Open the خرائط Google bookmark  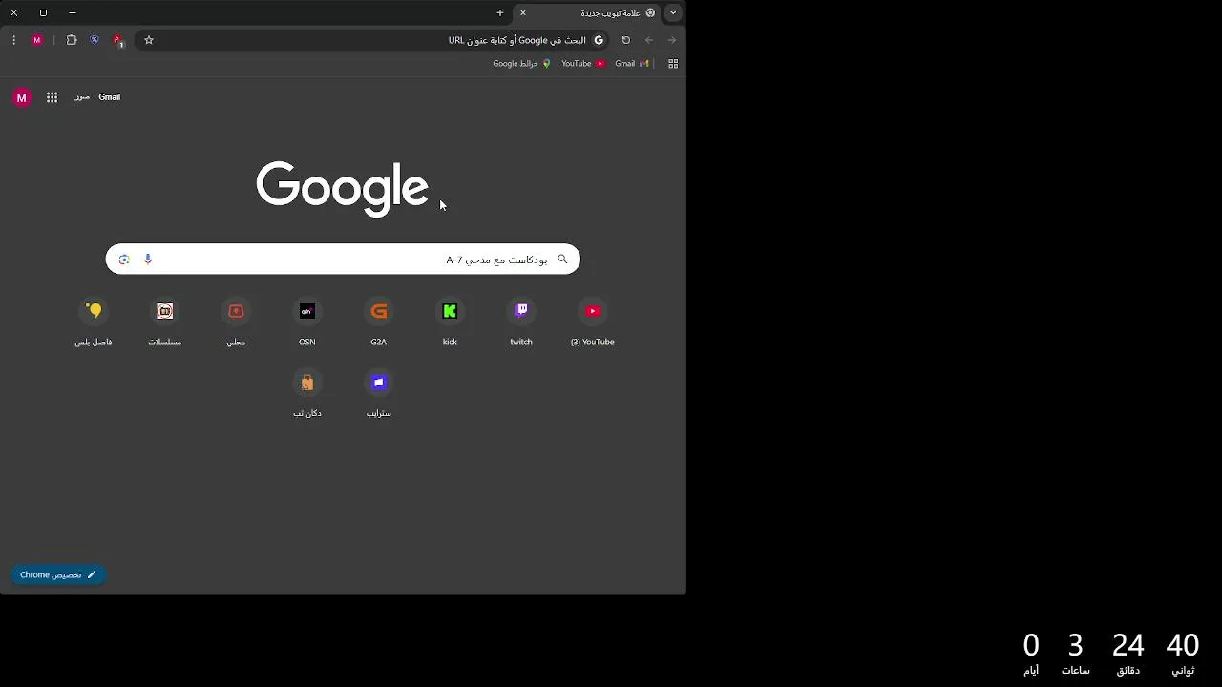point(522,64)
